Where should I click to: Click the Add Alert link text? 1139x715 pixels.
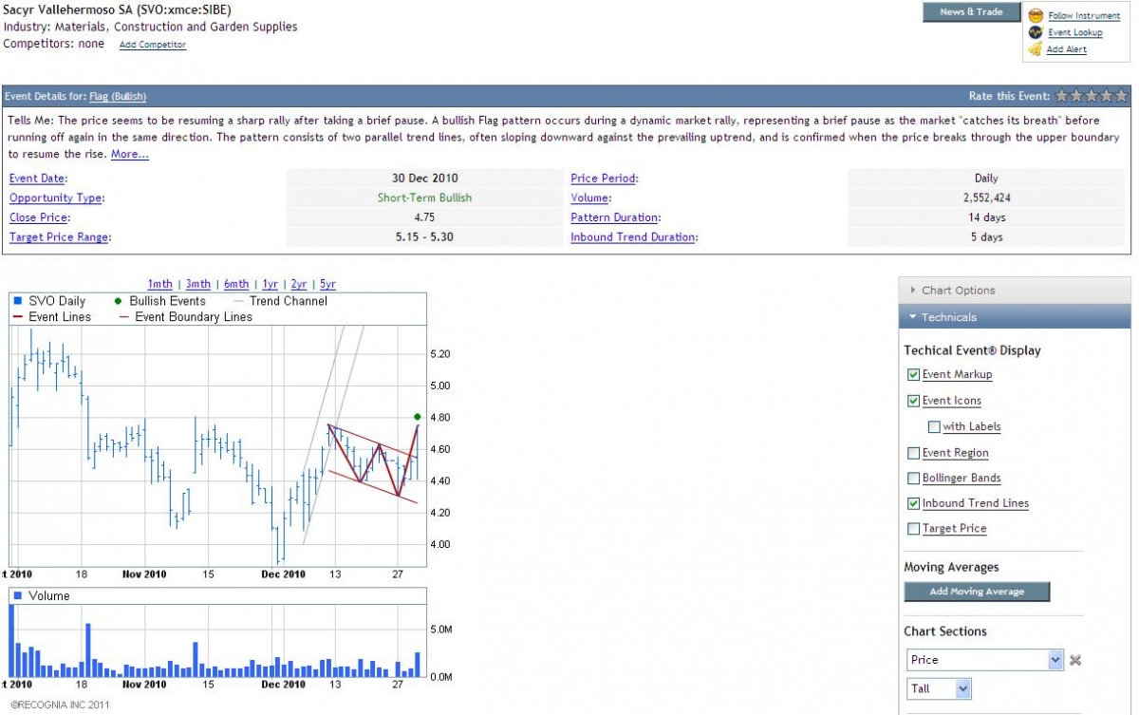coord(1067,49)
